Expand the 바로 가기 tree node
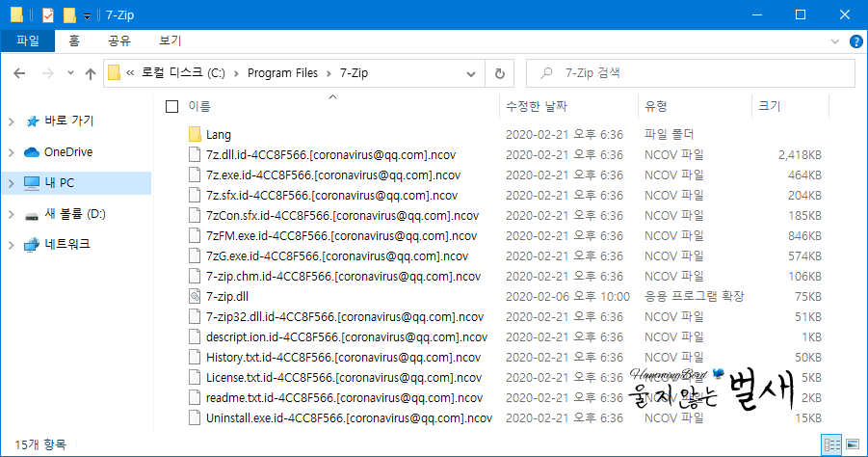 click(x=11, y=121)
